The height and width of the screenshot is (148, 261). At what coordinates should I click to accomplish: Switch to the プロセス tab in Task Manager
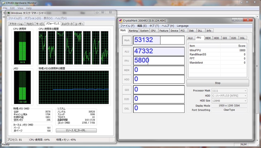point(30,24)
